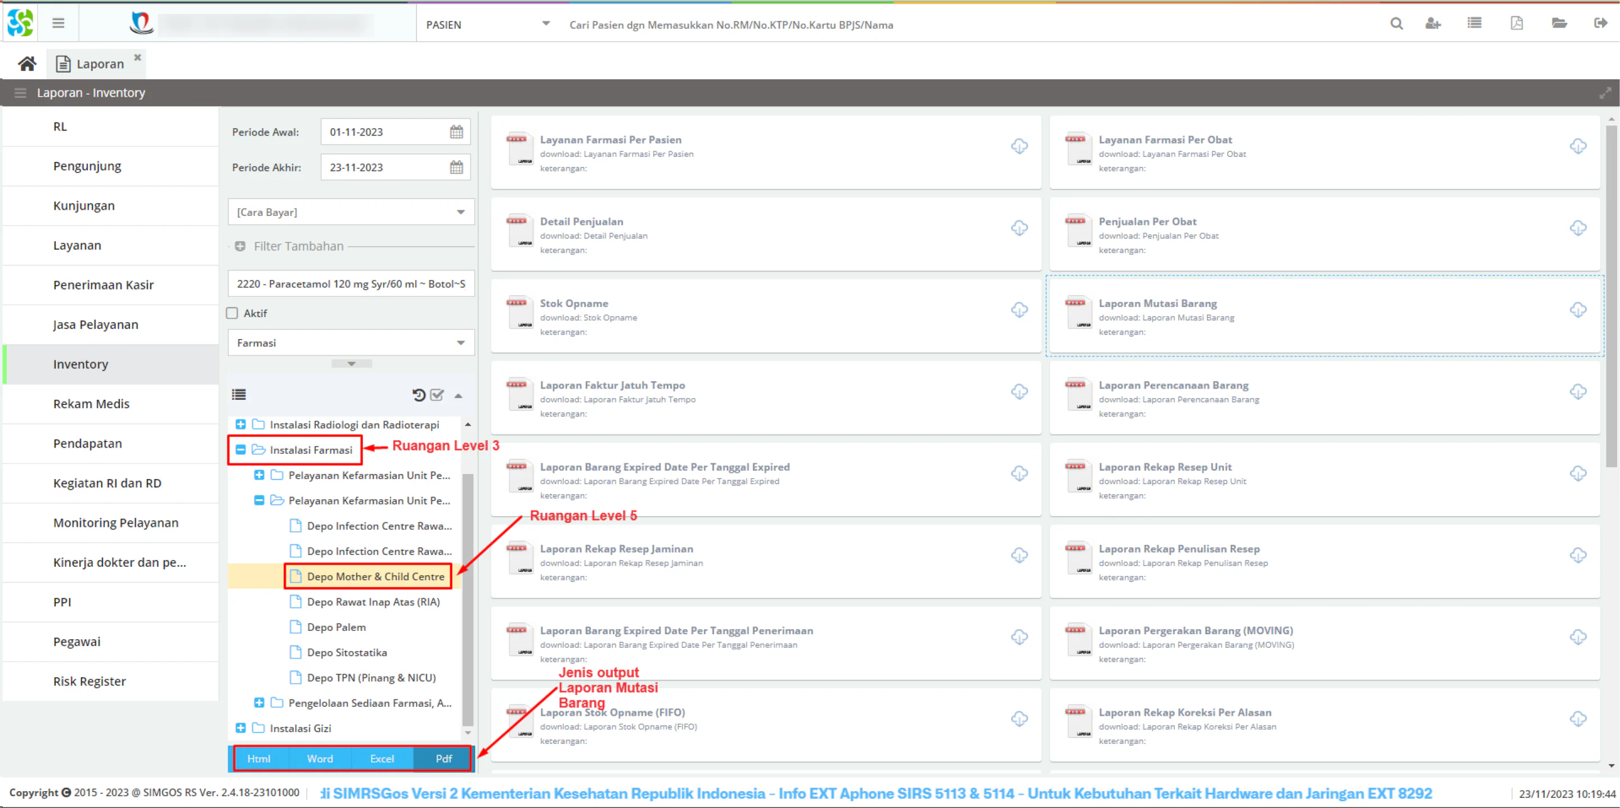Toggle check-all icon above room tree
1620x808 pixels.
(437, 395)
